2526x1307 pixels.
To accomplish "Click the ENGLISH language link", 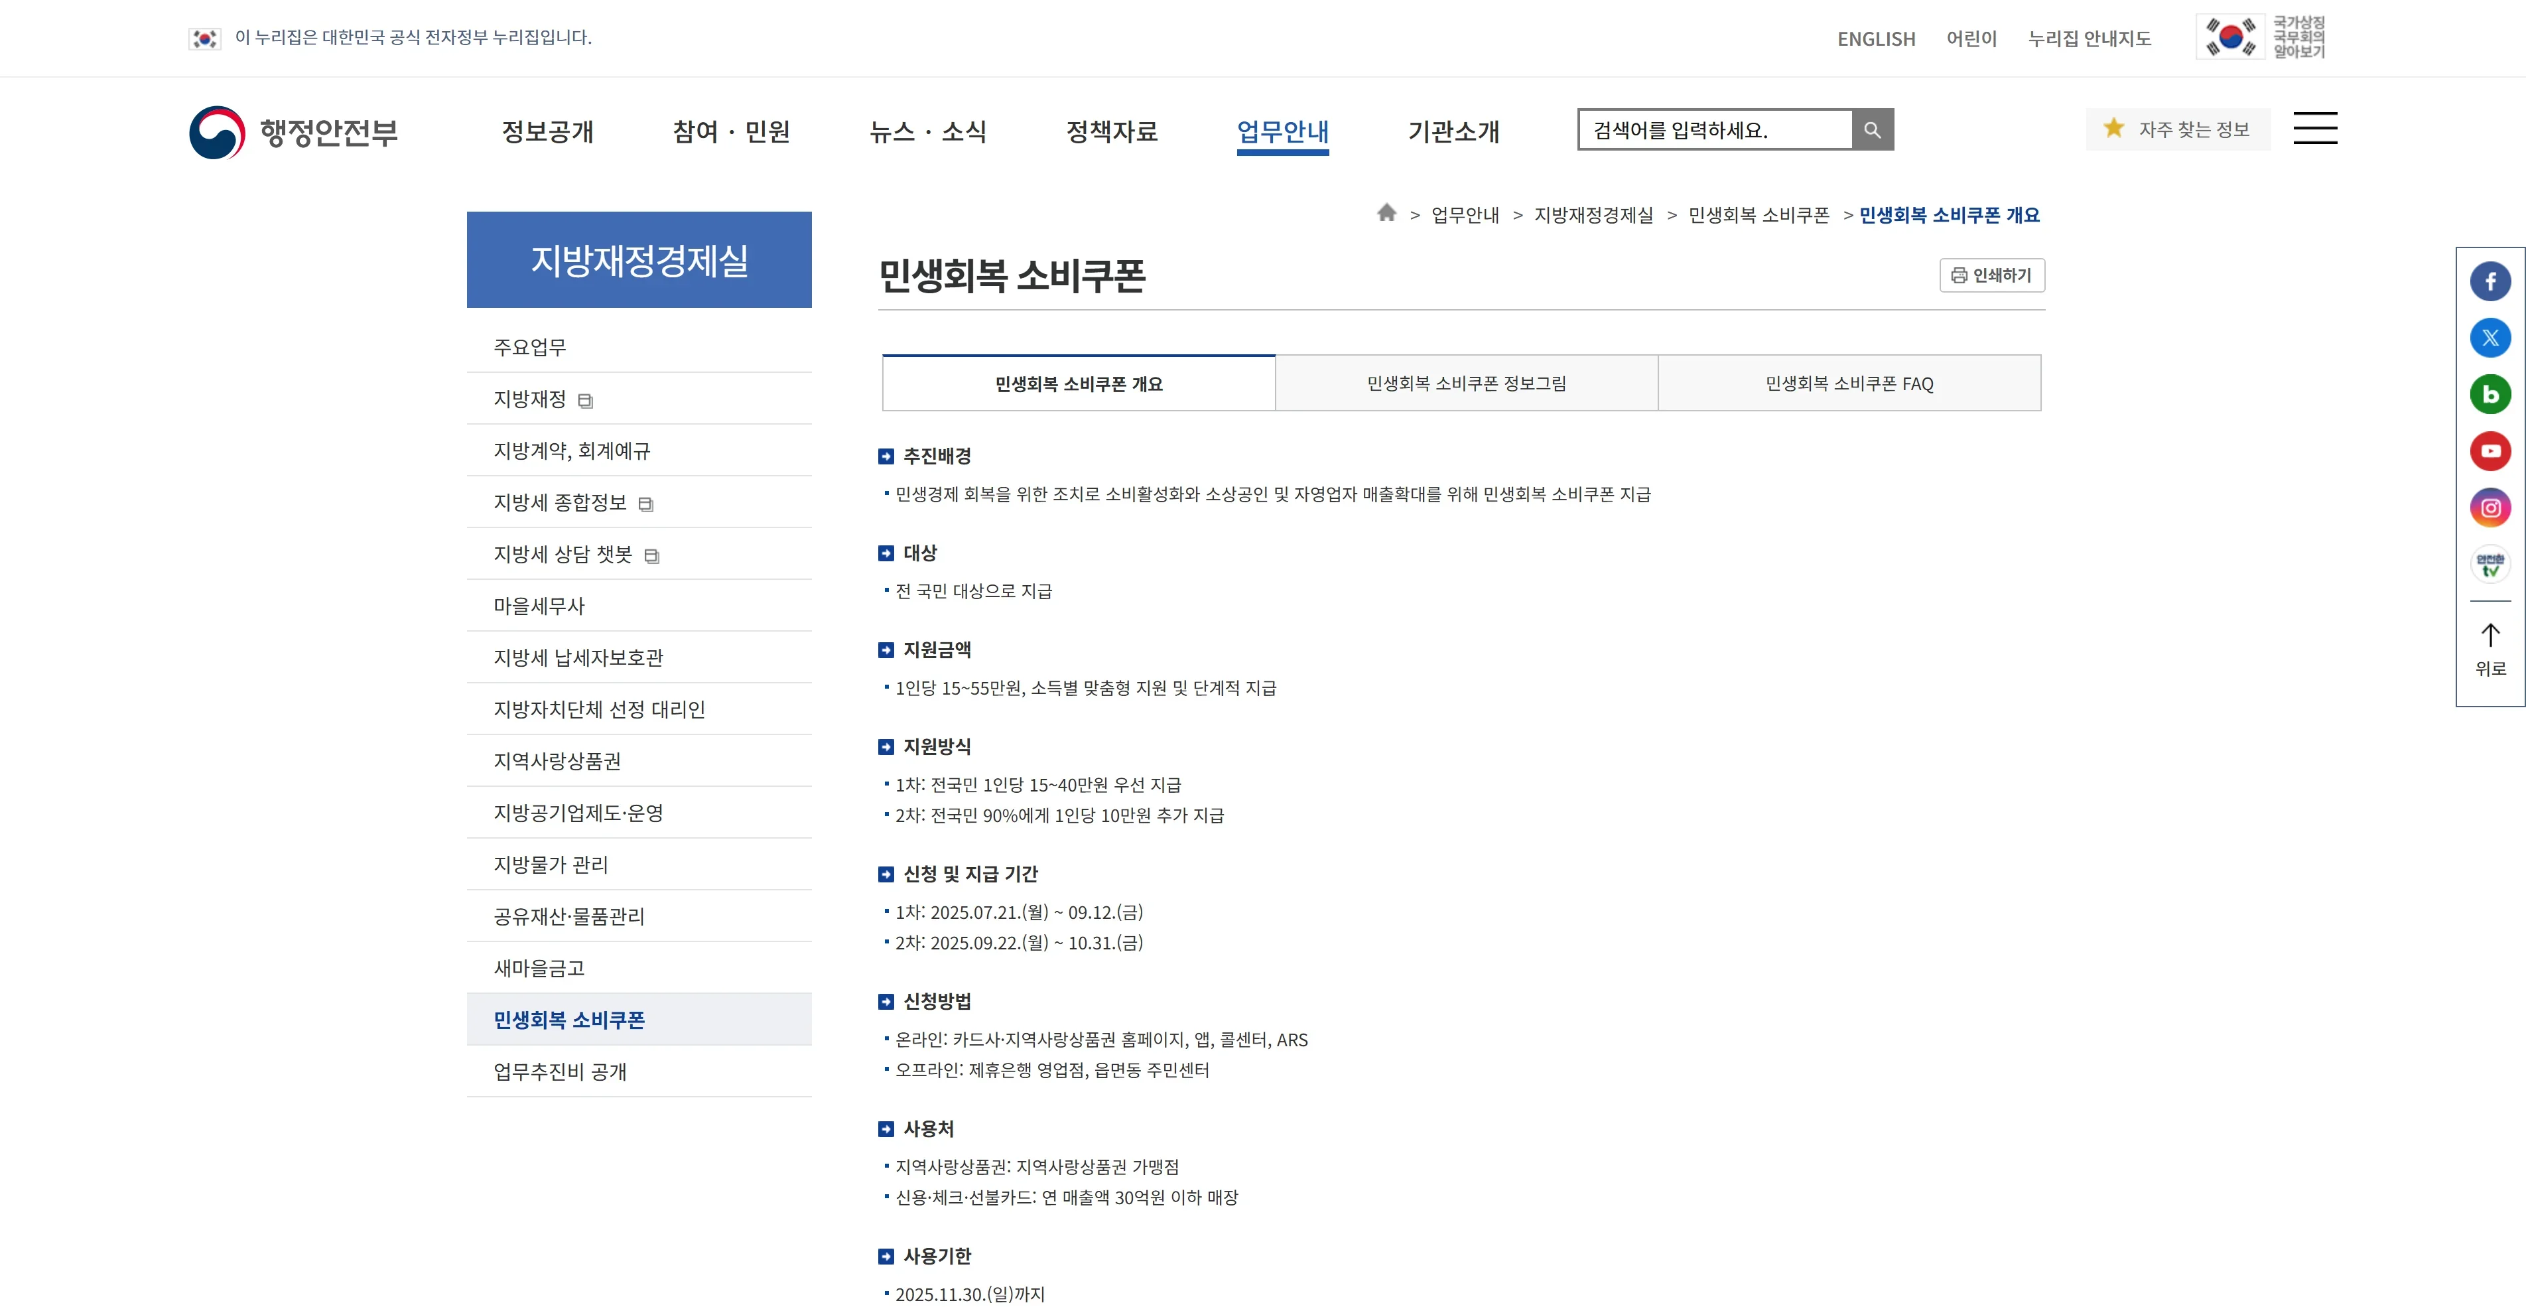I will tap(1875, 38).
